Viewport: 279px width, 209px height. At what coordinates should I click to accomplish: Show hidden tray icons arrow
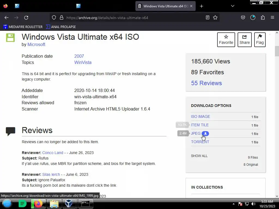pyautogui.click(x=233, y=204)
